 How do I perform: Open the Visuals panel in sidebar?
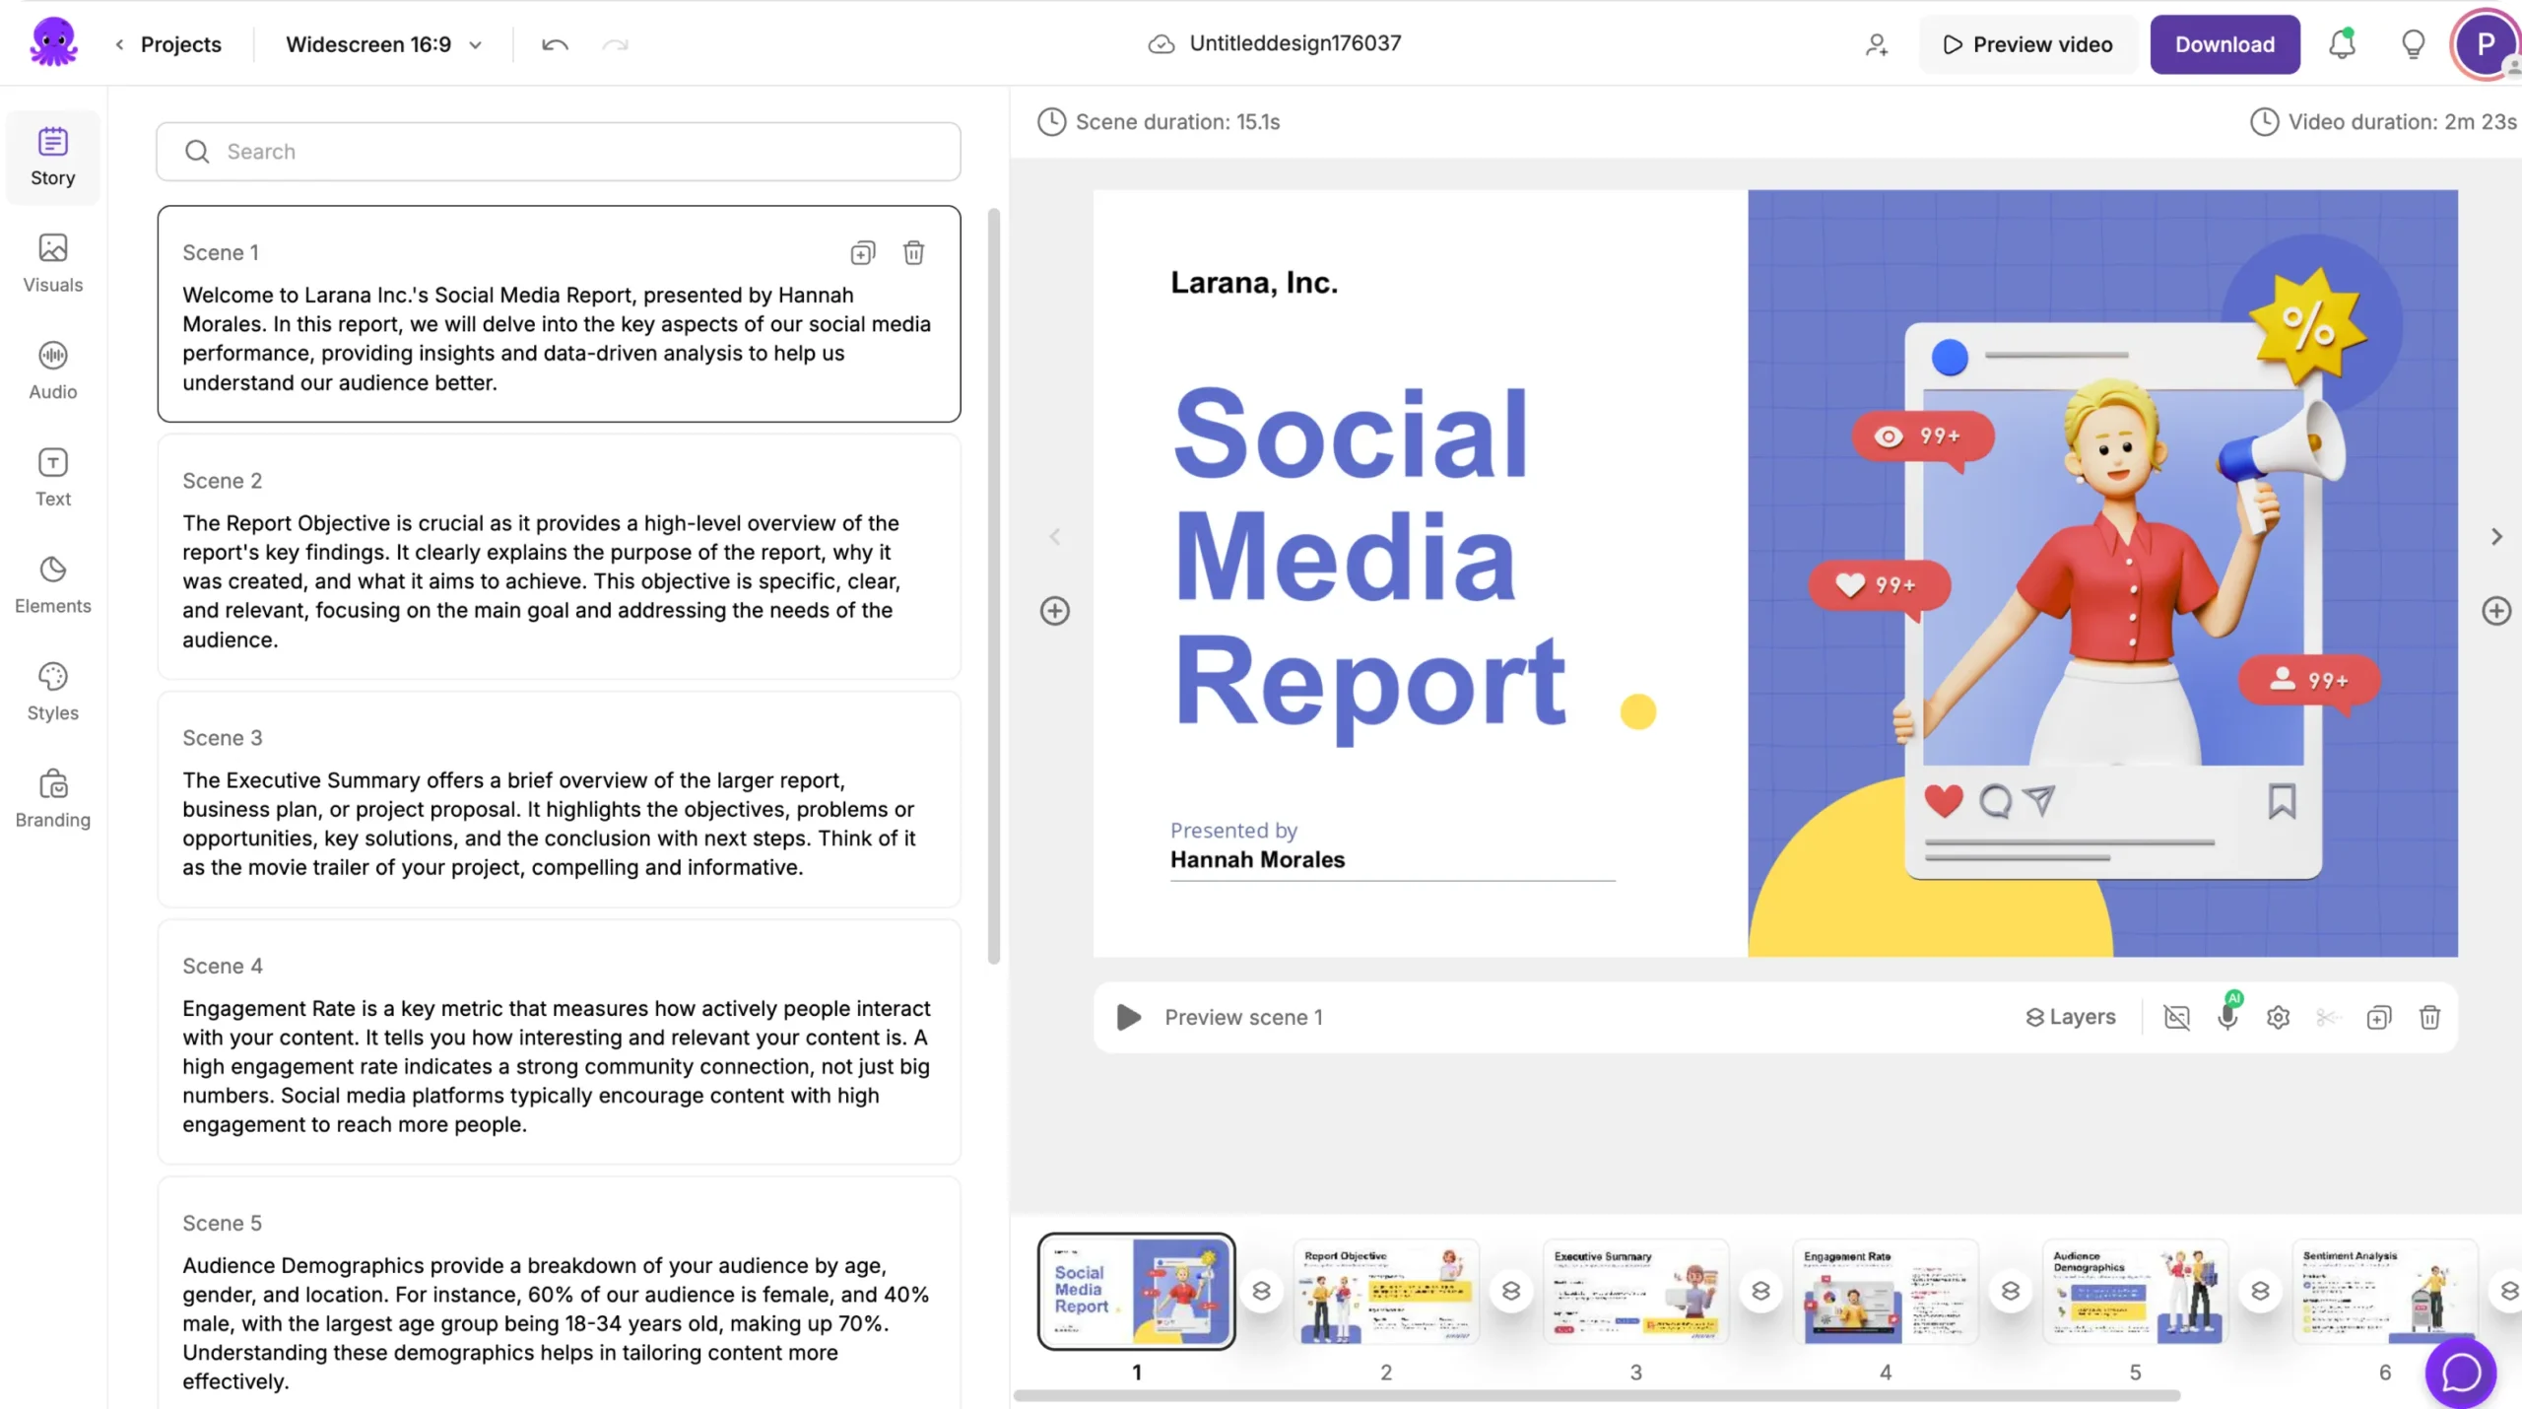click(52, 263)
